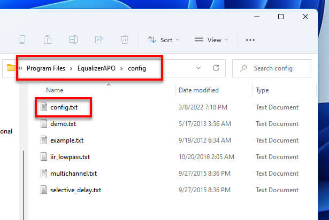Click the Copy icon in toolbar
Viewport: 329px width, 220px height.
(22, 40)
